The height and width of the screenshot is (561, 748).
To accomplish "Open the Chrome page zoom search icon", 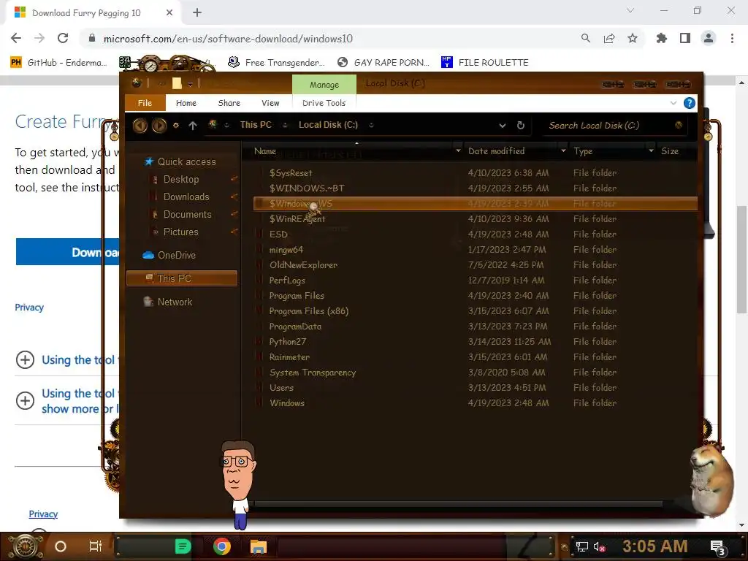I will point(585,39).
